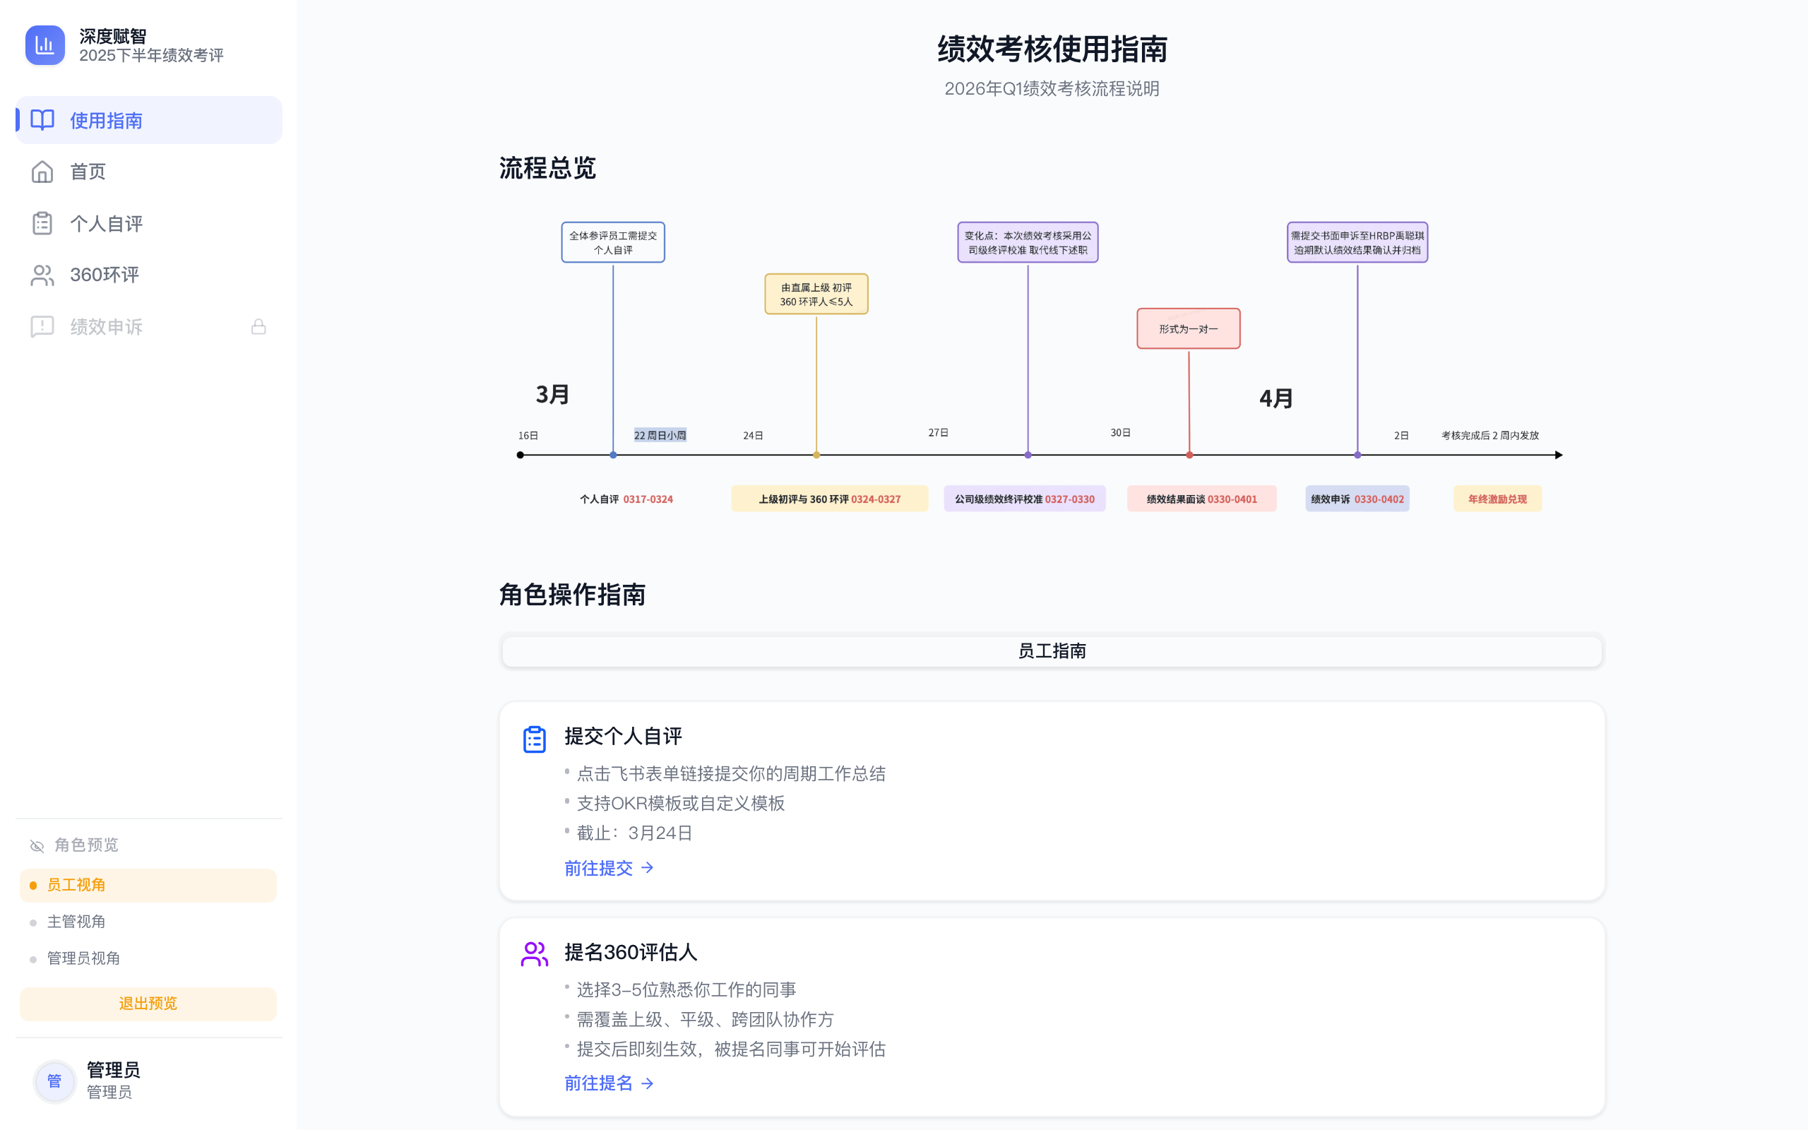Click the 首页 home icon
This screenshot has width=1808, height=1130.
[42, 172]
